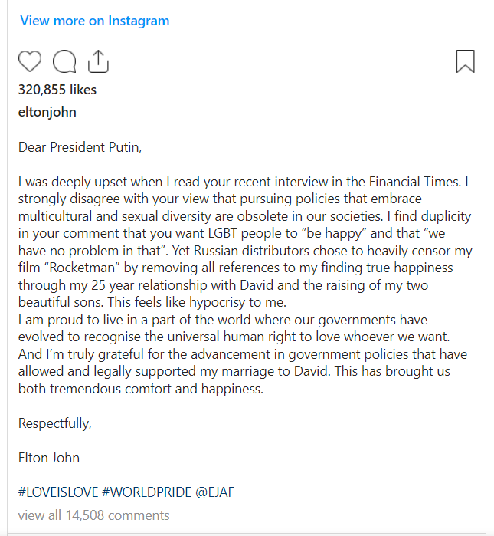Open the View more on Instagram link
The width and height of the screenshot is (494, 536).
click(x=94, y=21)
